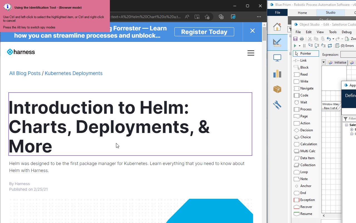Open Blue Prism Control monitor sidebar icon
Viewport: 356px width, 223px height.
point(277,58)
